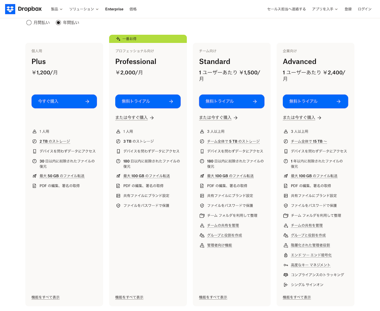
Task: Open the Enterprise menu item
Action: tap(114, 9)
